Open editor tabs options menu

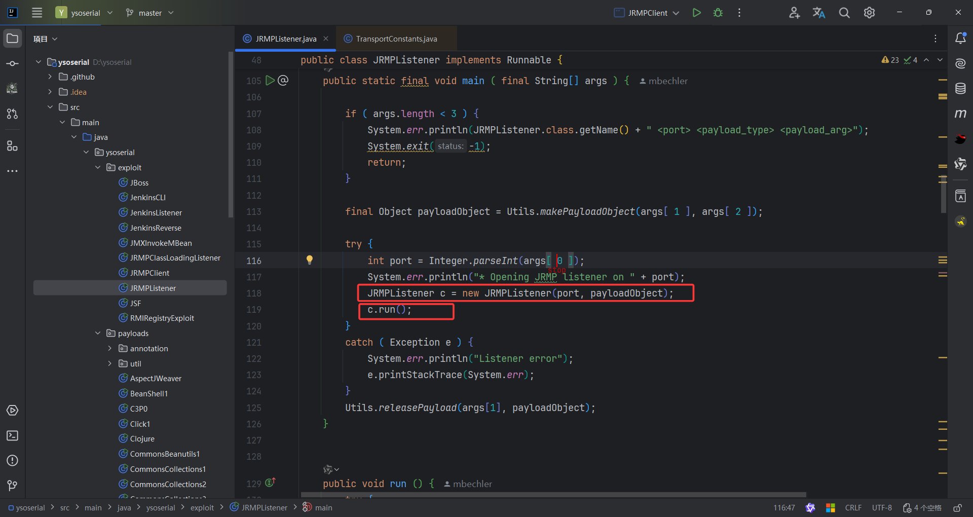tap(935, 39)
